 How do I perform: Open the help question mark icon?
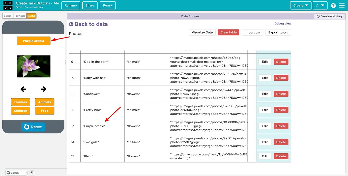pos(333,5)
